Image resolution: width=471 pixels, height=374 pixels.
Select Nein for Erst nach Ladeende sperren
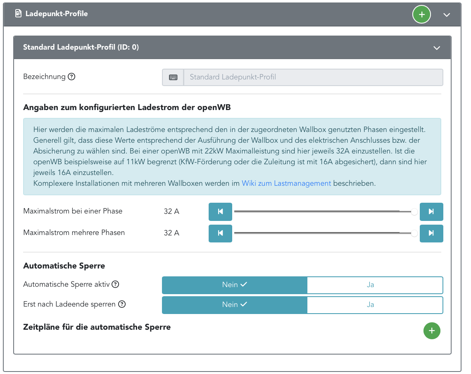click(x=234, y=304)
